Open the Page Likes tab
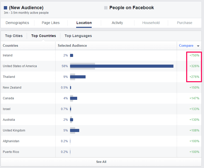Screen dimensions: 204x168 (51, 23)
